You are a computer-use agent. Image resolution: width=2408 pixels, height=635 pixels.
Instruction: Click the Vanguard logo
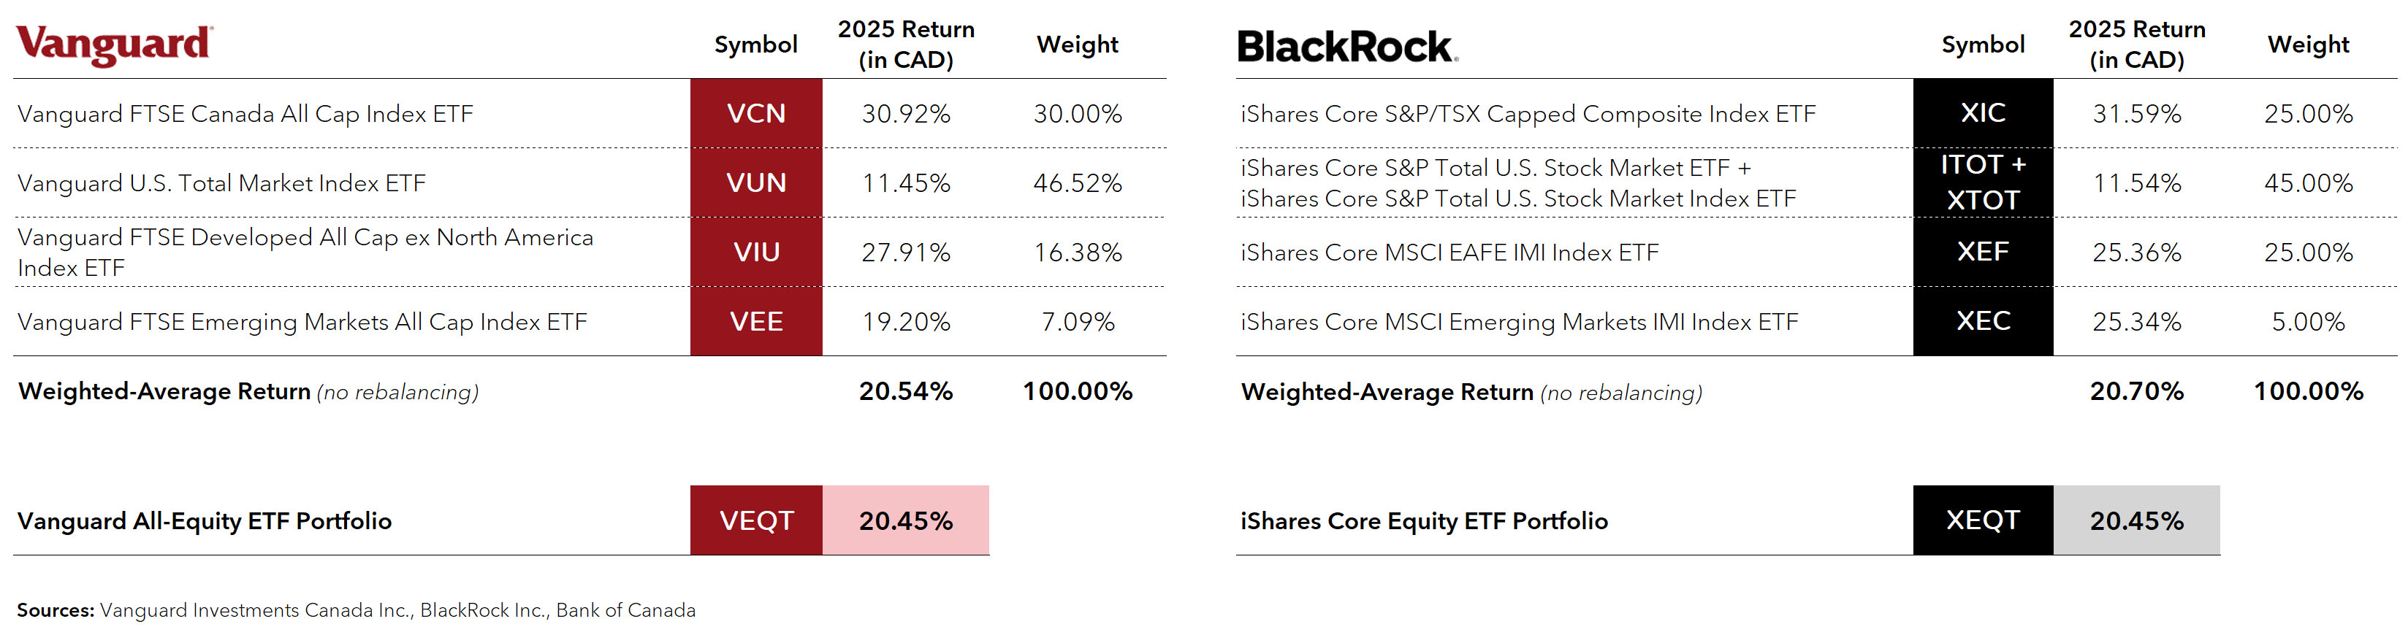(114, 44)
